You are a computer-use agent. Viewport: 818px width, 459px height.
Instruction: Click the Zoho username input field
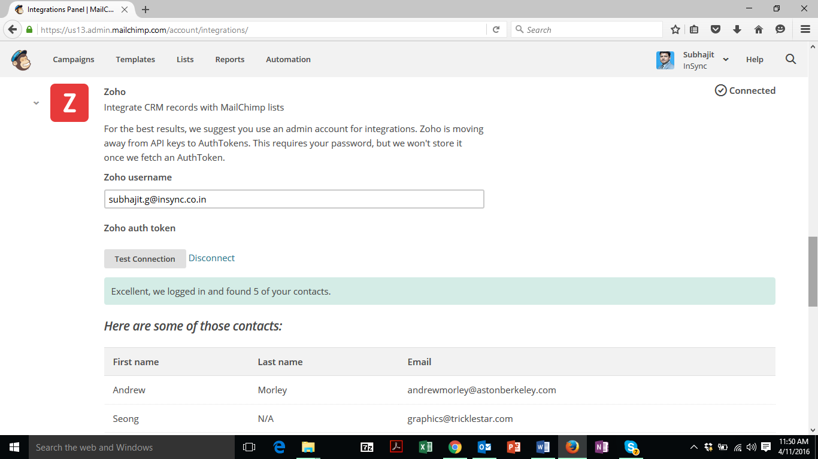tap(294, 199)
